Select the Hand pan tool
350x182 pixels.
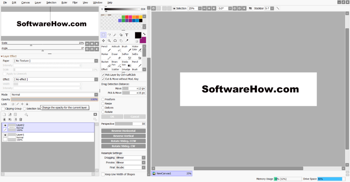(121, 41)
